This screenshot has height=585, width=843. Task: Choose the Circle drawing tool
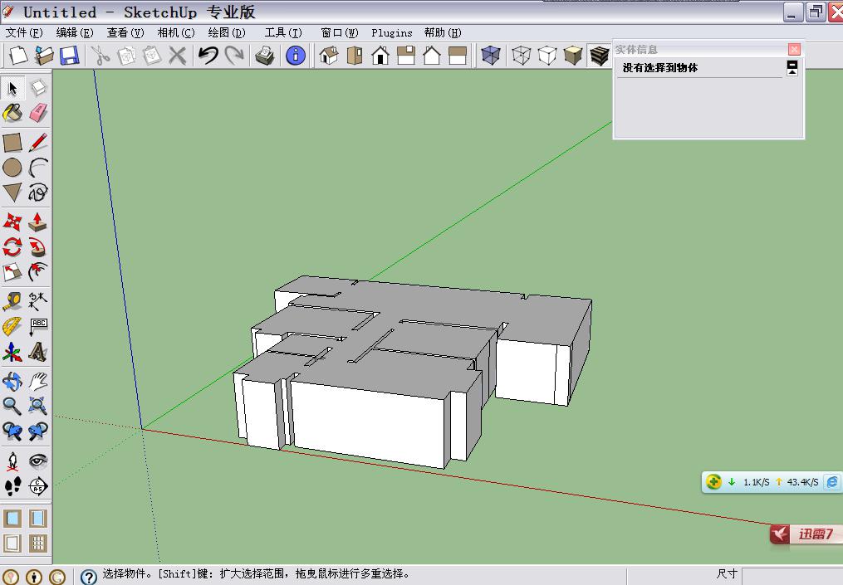(12, 168)
